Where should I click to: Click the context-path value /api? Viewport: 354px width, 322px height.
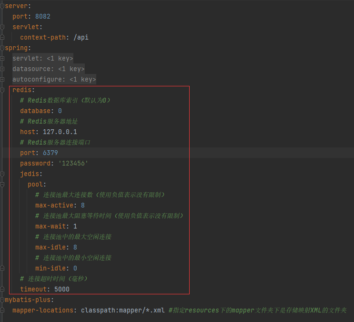[x=81, y=38]
